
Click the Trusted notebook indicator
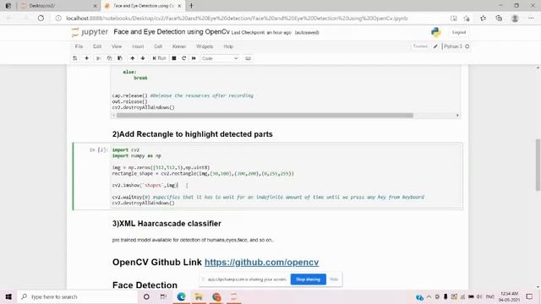coord(420,46)
